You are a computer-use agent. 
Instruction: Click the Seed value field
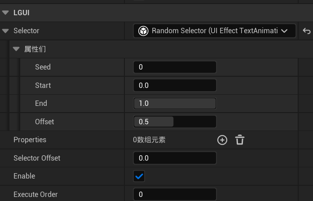click(x=175, y=67)
